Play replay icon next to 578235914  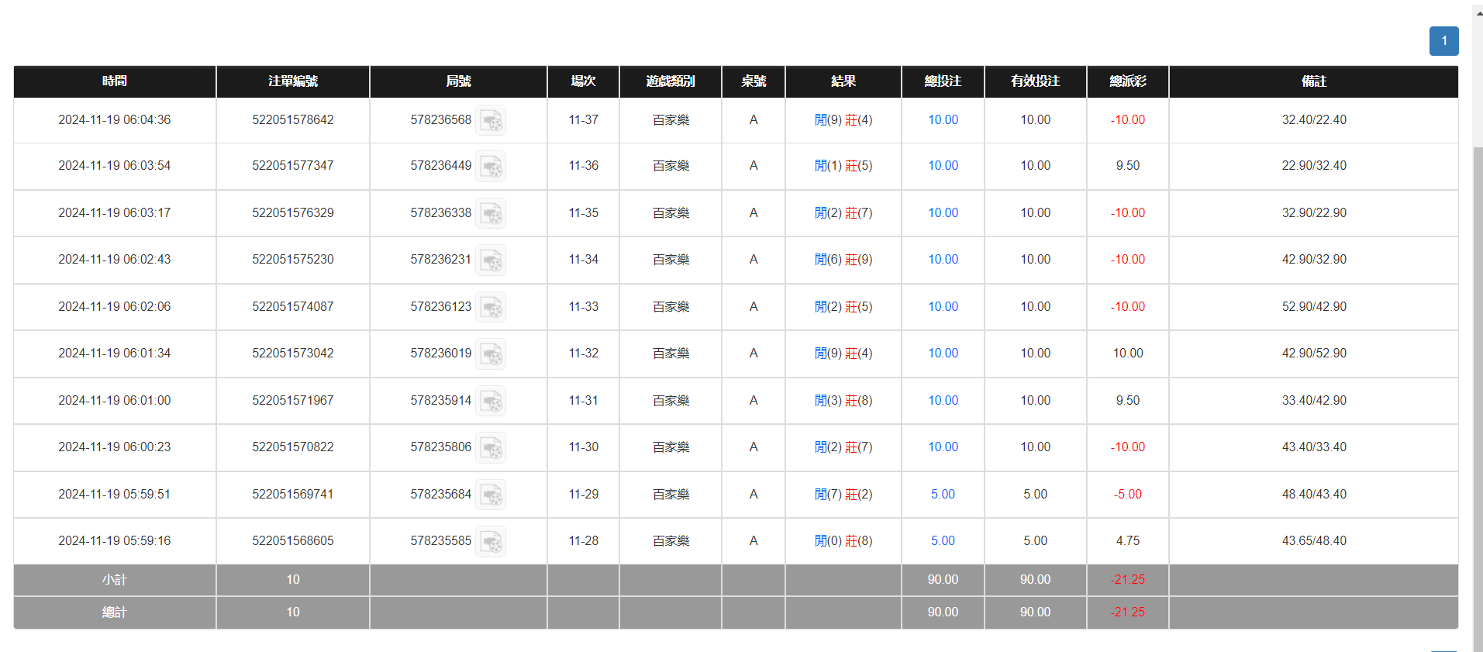click(491, 401)
